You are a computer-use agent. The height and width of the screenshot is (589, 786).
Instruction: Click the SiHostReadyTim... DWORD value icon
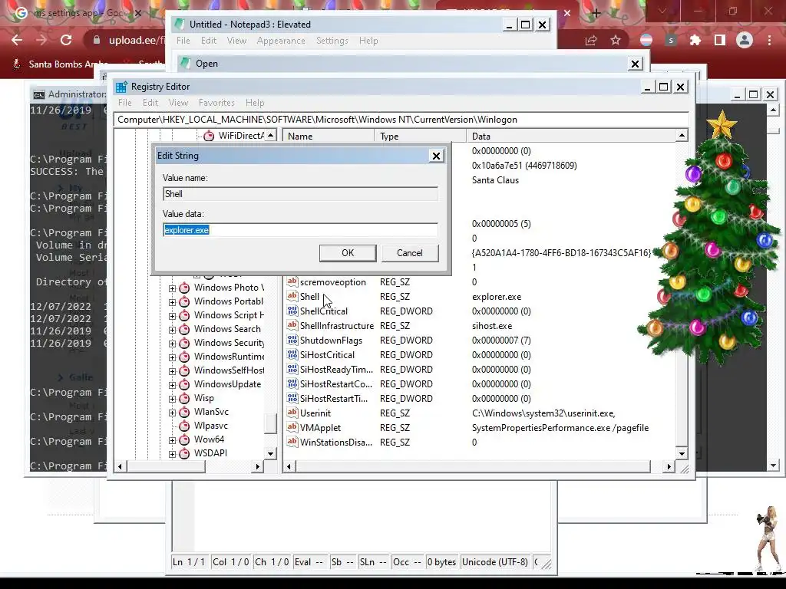coord(292,369)
